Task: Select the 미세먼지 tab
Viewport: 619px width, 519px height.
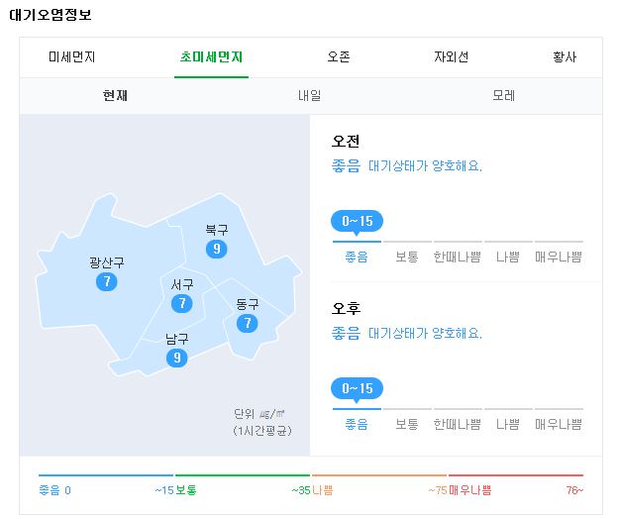Action: tap(72, 56)
